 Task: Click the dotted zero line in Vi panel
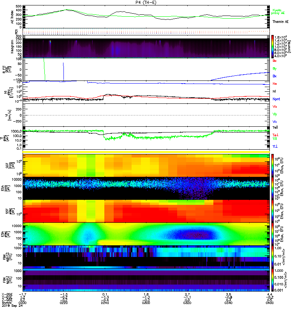point(146,115)
